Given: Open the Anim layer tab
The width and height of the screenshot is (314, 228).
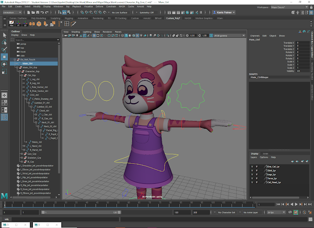Looking at the screenshot, I should coord(265,154).
